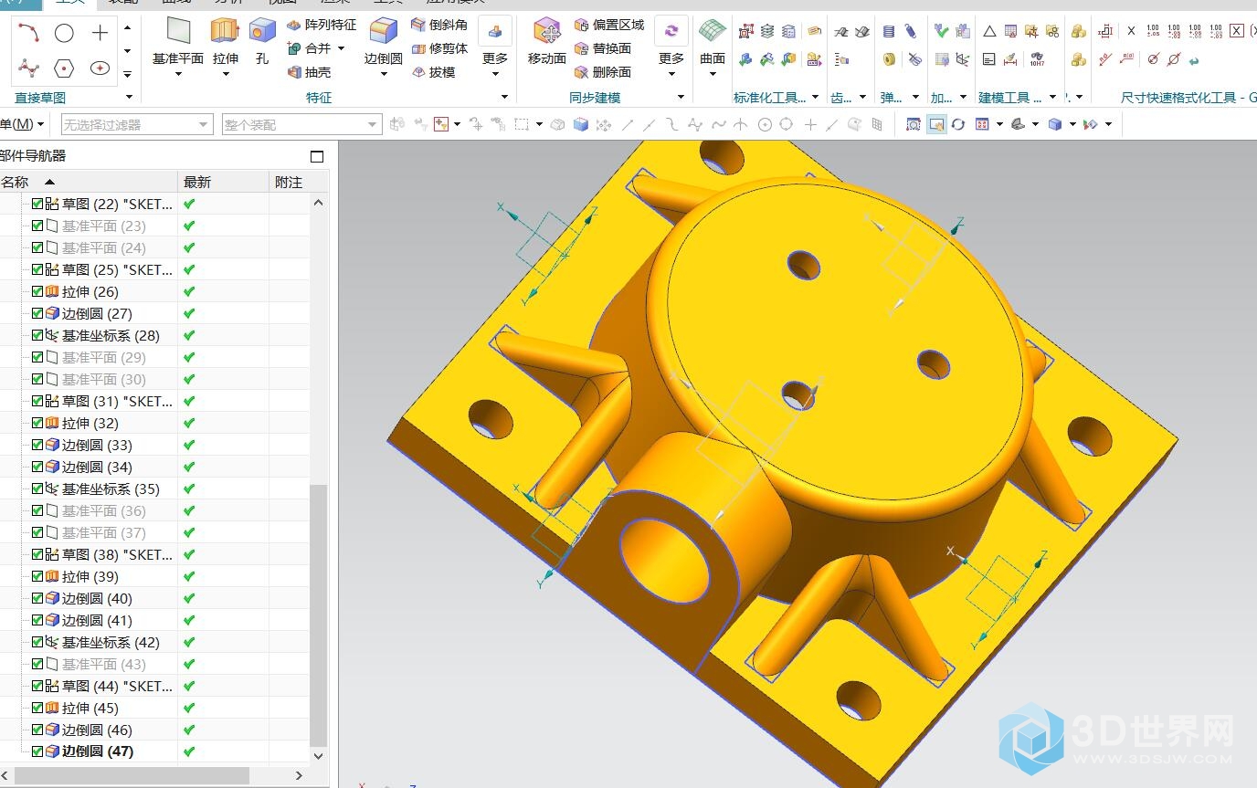Click the 合并 unite tool
This screenshot has width=1257, height=788.
pos(309,48)
